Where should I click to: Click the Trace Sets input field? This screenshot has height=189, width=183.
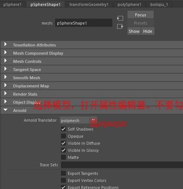(x=122, y=165)
